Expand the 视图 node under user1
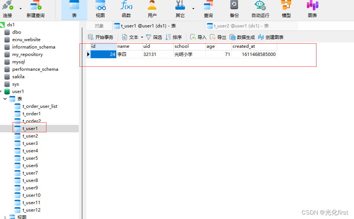 pos(5,217)
